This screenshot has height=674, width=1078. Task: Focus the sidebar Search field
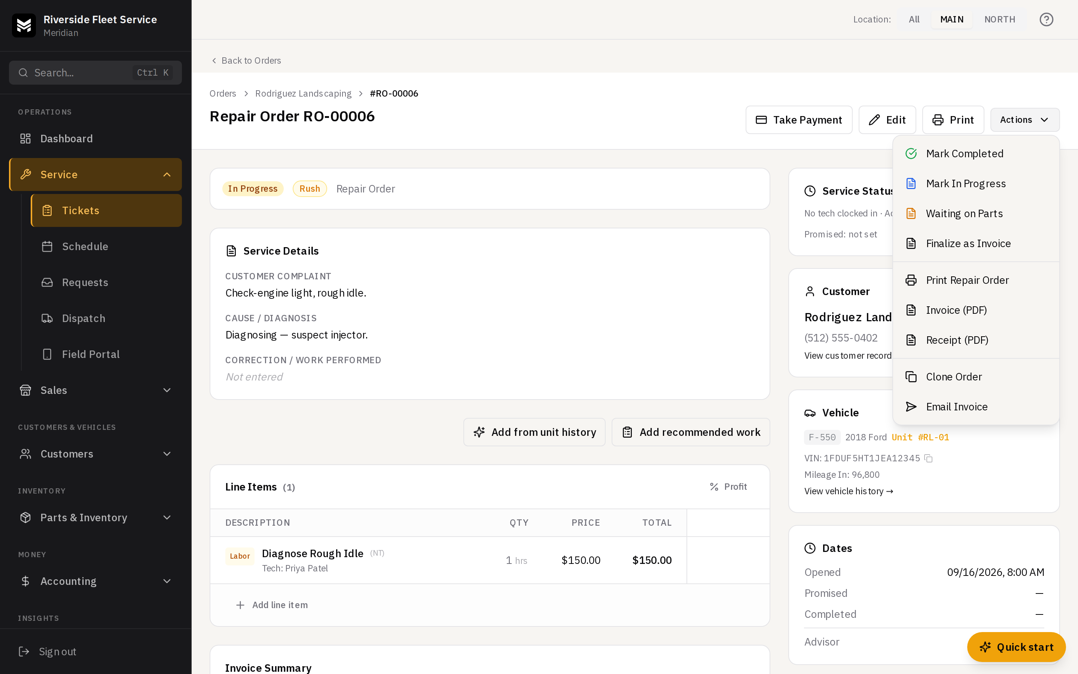tap(95, 73)
